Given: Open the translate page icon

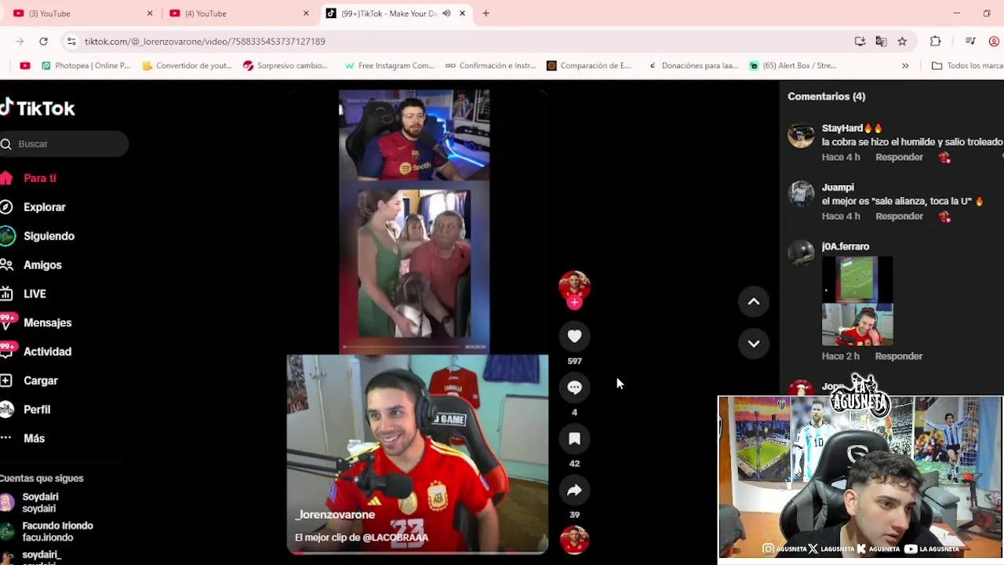Looking at the screenshot, I should tap(881, 41).
